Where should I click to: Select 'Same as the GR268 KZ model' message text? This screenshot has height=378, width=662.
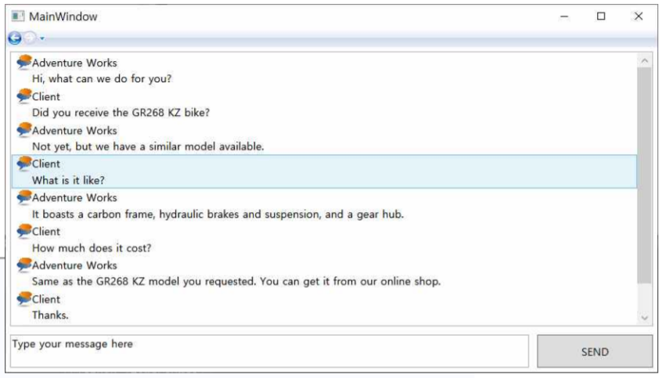[x=236, y=281]
